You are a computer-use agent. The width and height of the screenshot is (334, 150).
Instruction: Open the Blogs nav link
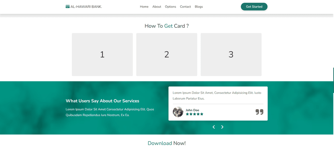pyautogui.click(x=199, y=7)
